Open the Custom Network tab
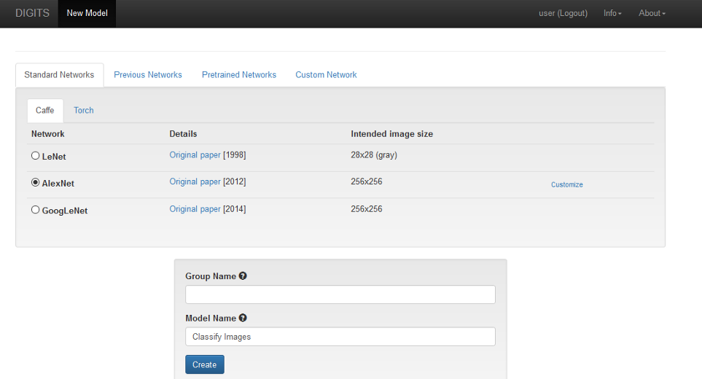Viewport: 702px width, 379px height. pos(326,74)
